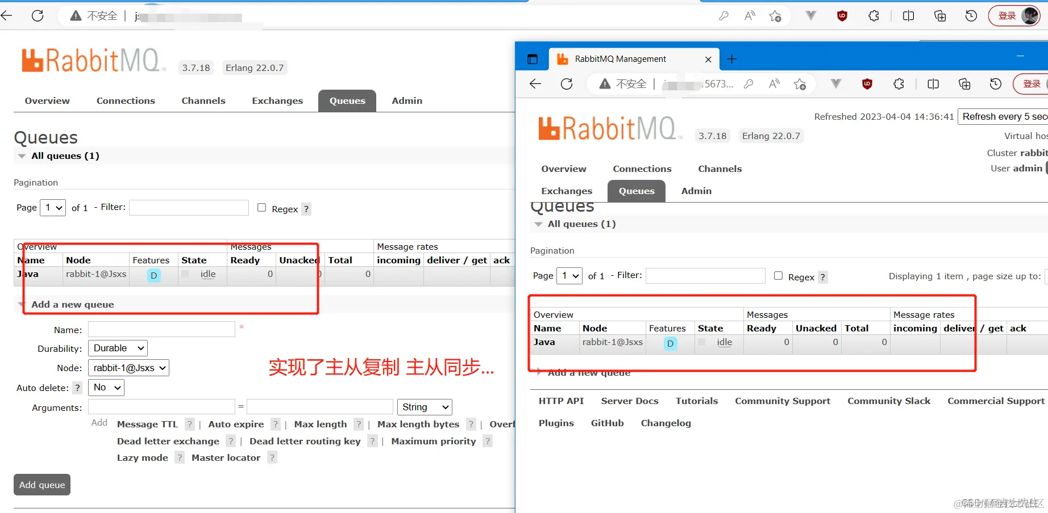Viewport: 1048px width, 513px height.
Task: Go back in the left browser window
Action: (6, 16)
